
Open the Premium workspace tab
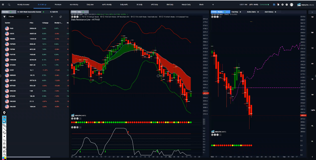click(58, 5)
